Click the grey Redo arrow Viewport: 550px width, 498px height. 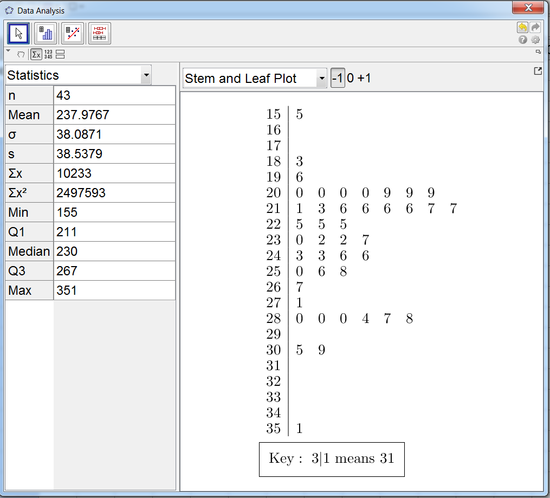point(535,28)
